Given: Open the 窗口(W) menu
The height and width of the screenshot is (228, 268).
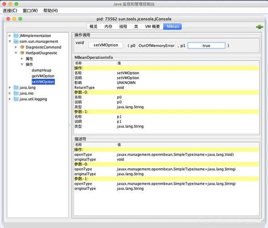Looking at the screenshot, I should [30, 10].
